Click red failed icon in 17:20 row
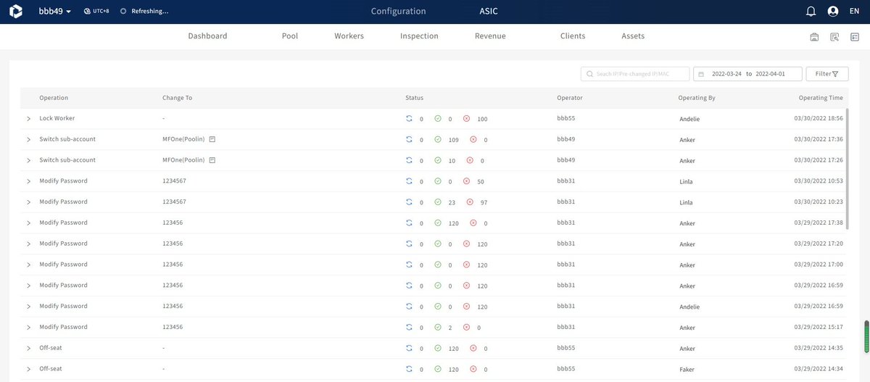Screen dimensions: 870x382 coord(466,244)
